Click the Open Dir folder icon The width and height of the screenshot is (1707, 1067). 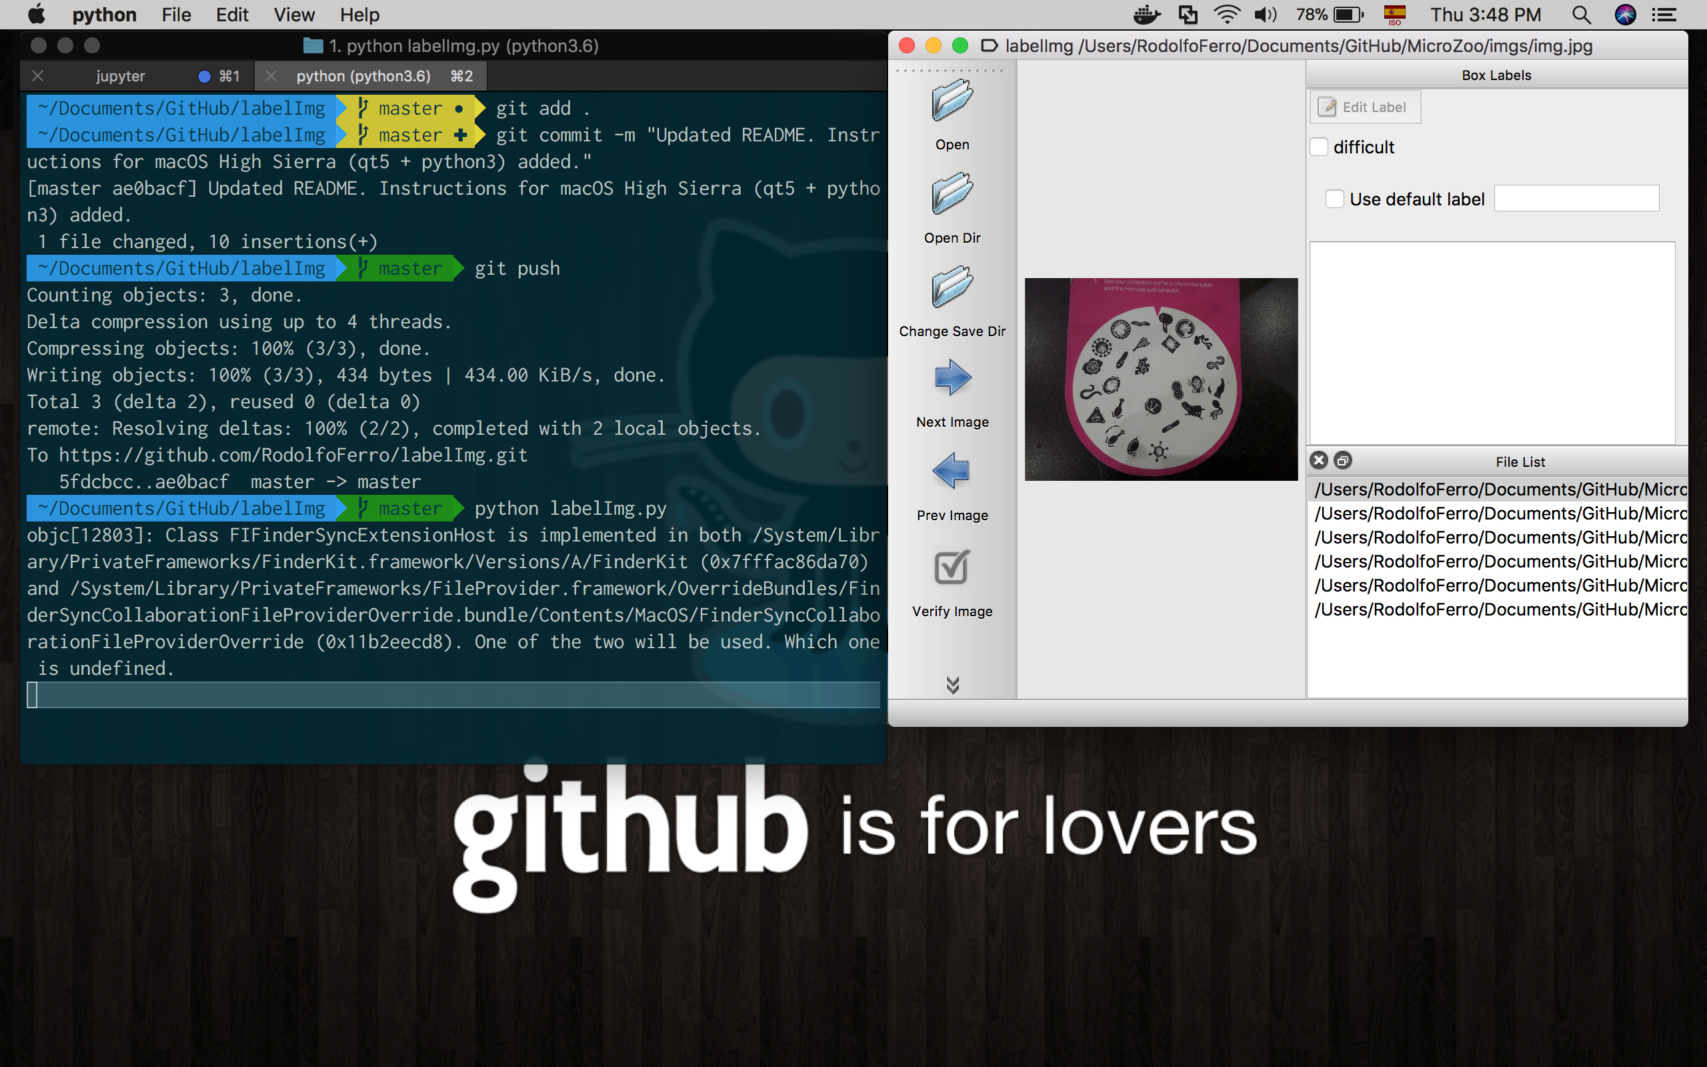[952, 194]
